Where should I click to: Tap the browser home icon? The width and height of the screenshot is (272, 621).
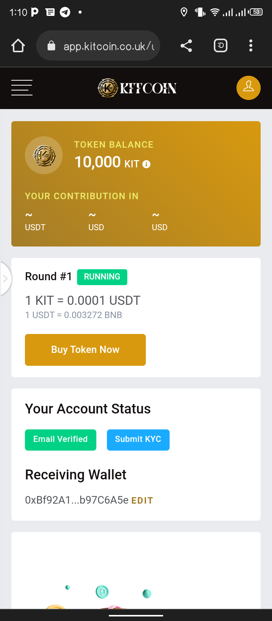[x=18, y=46]
